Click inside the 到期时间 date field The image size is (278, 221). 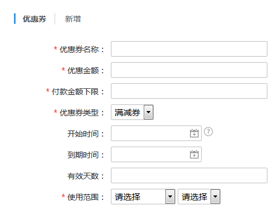[x=156, y=154]
